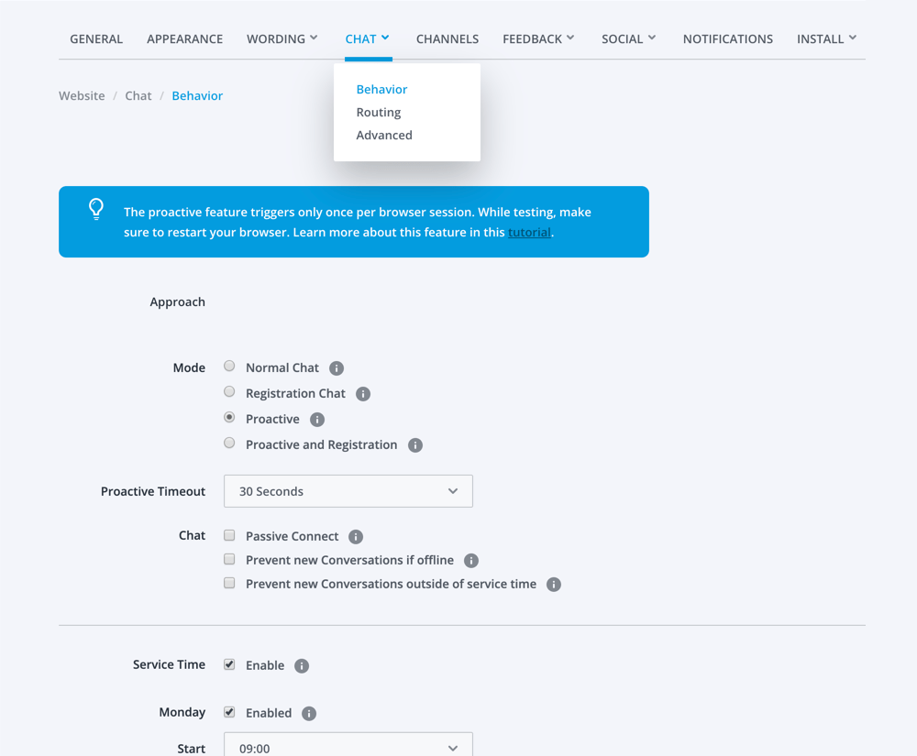Open the tutorial link in the banner
Screen dimensions: 917x756
529,233
